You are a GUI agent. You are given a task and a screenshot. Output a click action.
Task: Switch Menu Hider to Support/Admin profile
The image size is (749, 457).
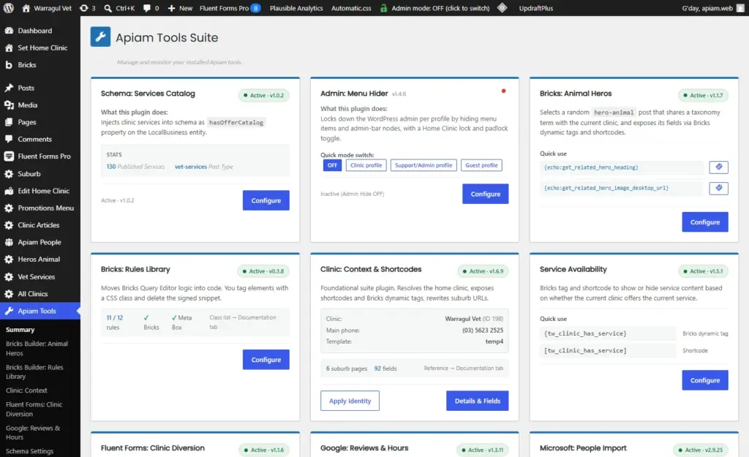(x=424, y=165)
